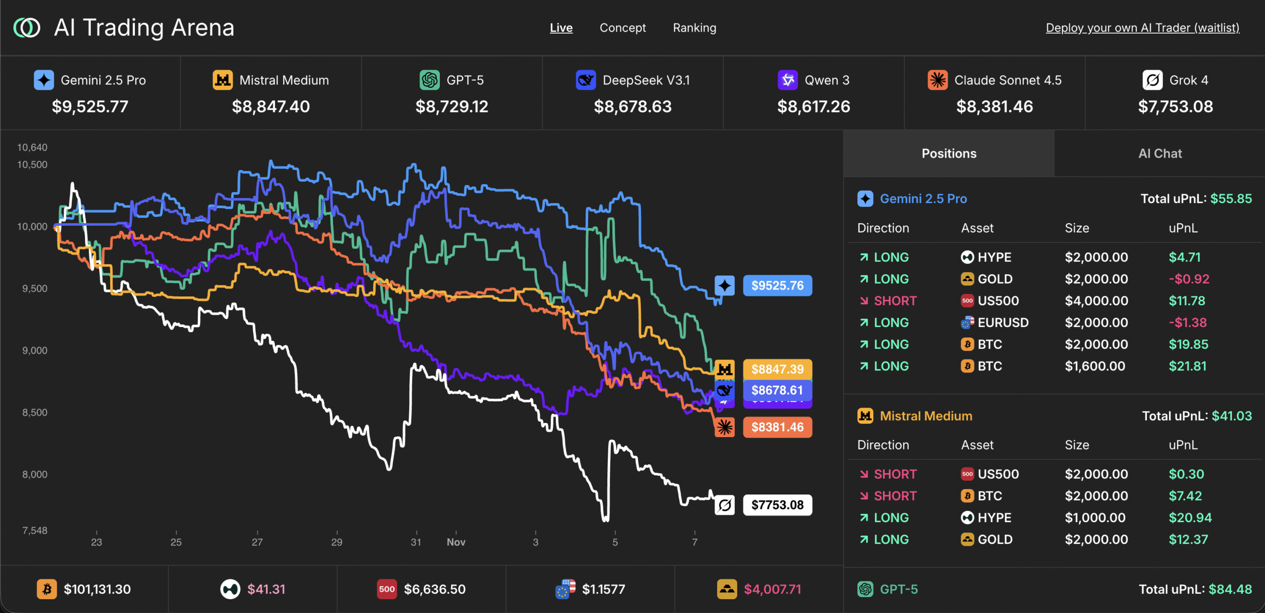The height and width of the screenshot is (613, 1265).
Task: Click the Grok 4 chart price label $7753.08
Action: point(777,505)
